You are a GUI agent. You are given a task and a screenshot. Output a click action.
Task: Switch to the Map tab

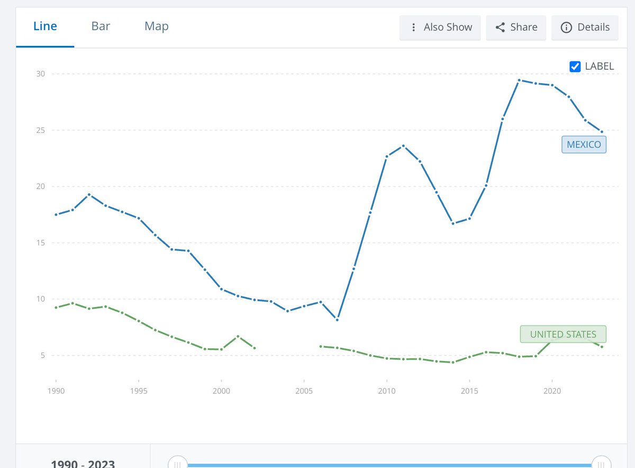tap(156, 25)
